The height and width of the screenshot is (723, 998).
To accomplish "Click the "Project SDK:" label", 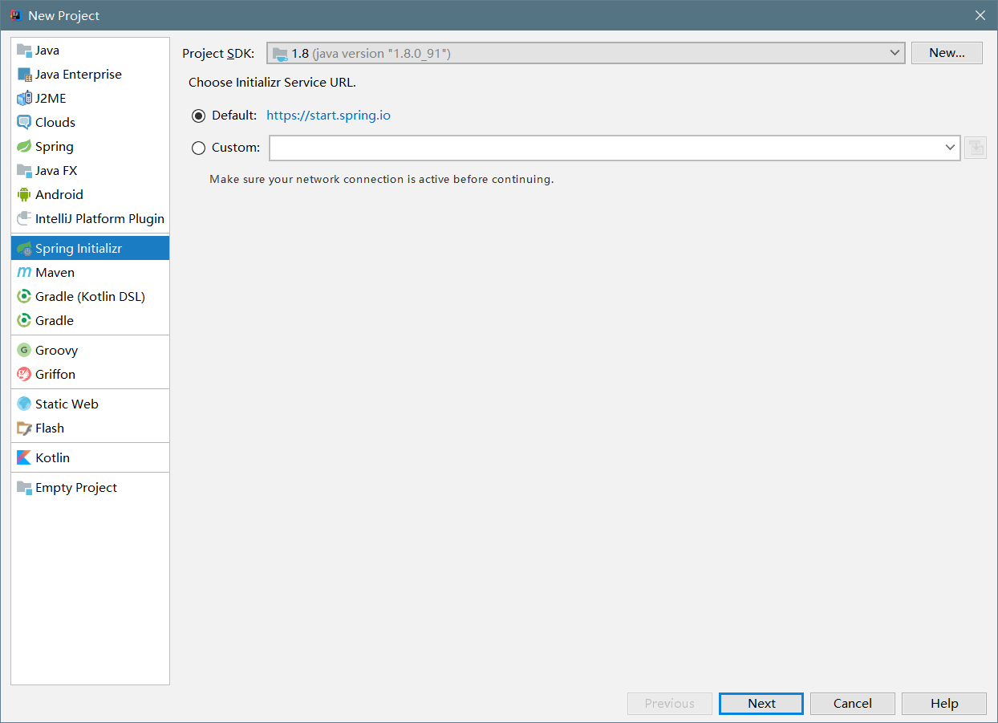I will click(x=218, y=53).
